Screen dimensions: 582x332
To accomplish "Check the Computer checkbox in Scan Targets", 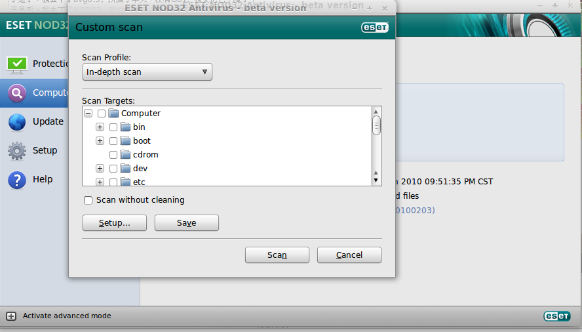I will tap(102, 114).
